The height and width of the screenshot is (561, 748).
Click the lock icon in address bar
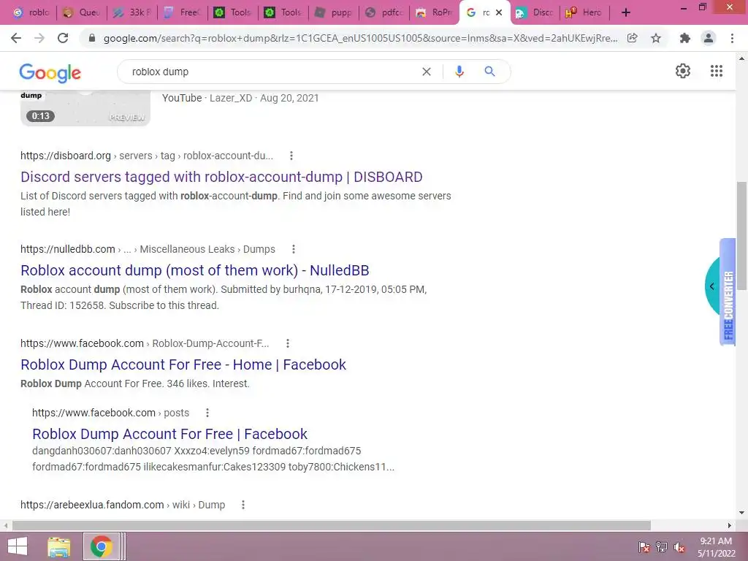92,38
